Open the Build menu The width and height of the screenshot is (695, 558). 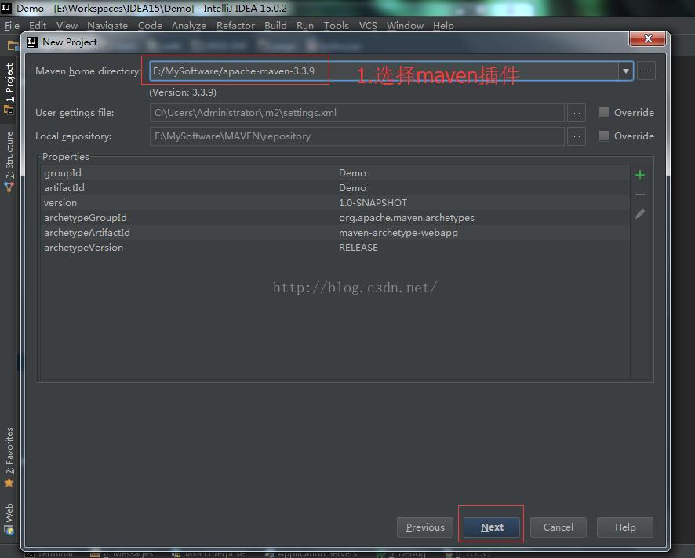click(x=275, y=26)
